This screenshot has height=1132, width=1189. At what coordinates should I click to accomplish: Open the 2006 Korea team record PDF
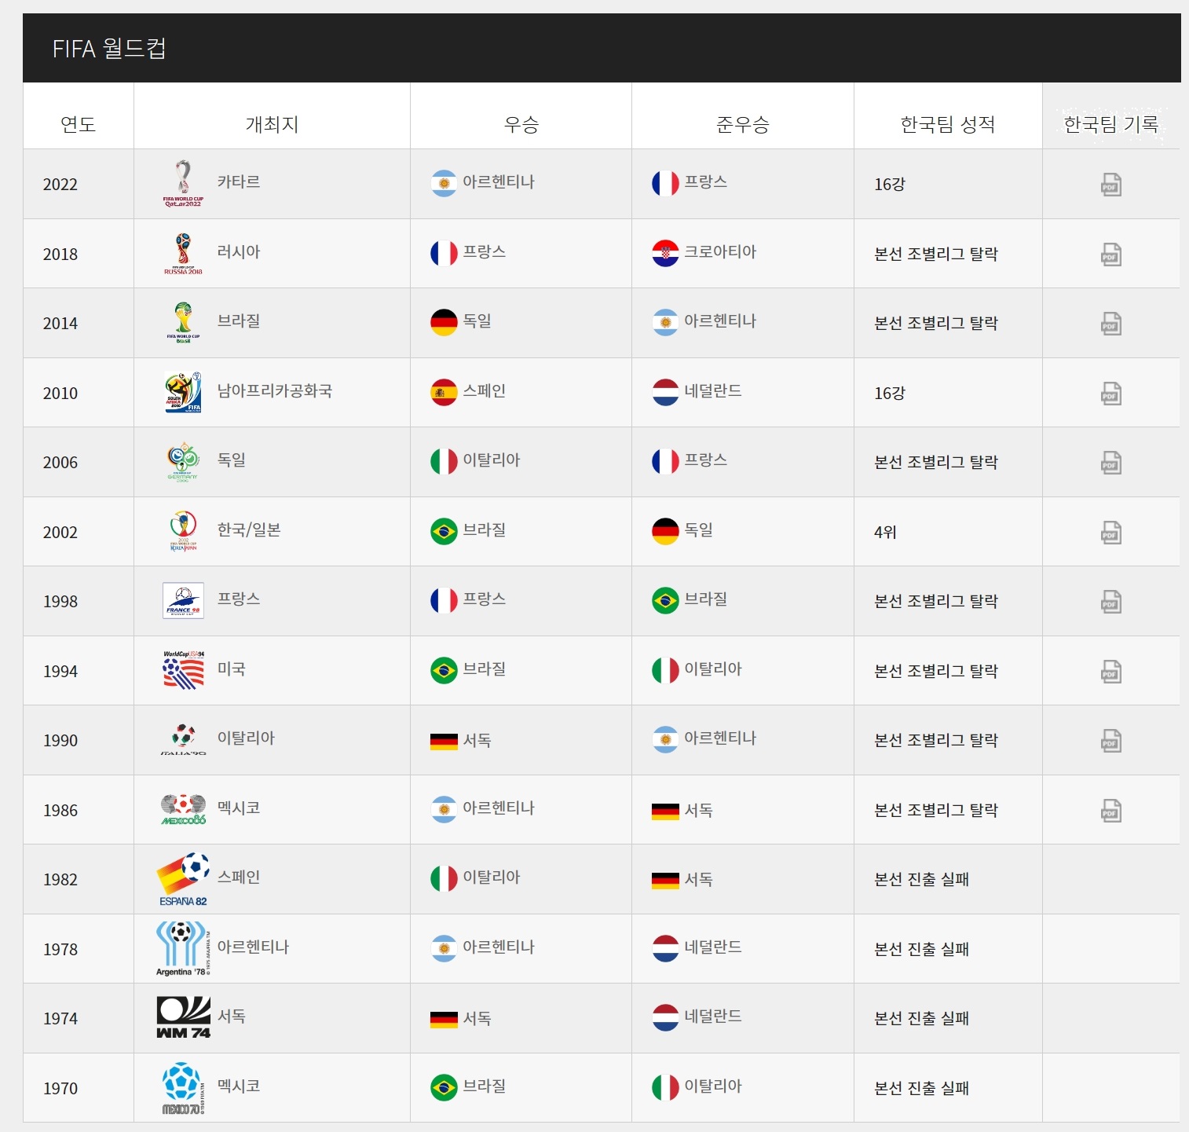click(x=1110, y=463)
